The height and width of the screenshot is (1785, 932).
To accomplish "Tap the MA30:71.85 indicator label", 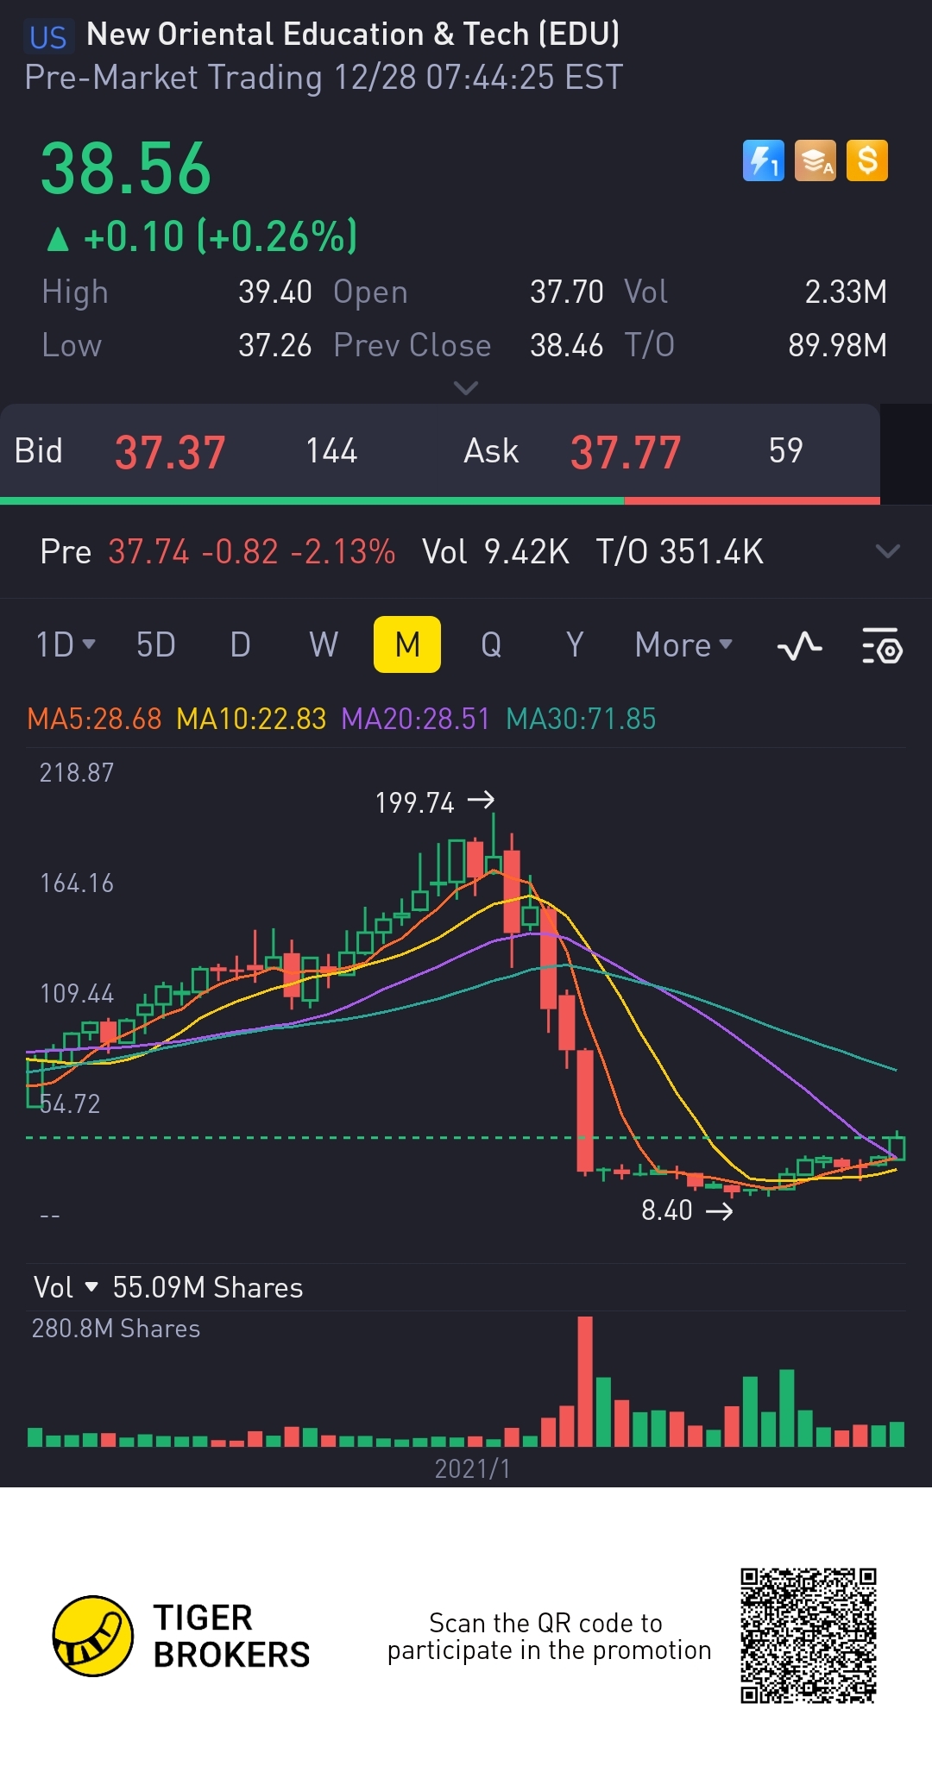I will (581, 719).
